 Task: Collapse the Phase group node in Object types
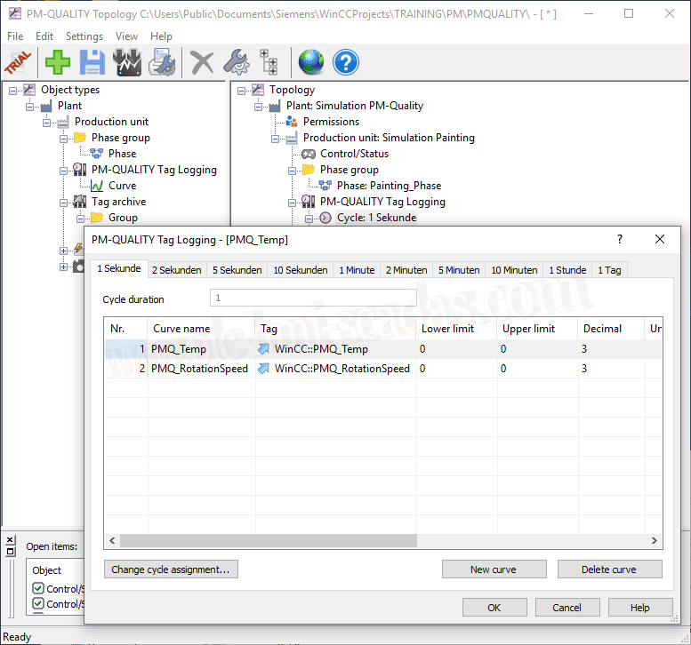[x=64, y=139]
